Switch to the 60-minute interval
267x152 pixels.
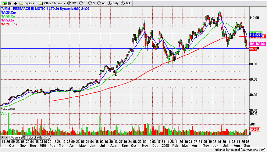(x=101, y=3)
